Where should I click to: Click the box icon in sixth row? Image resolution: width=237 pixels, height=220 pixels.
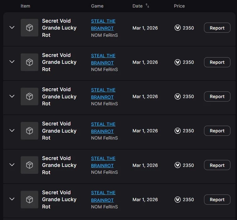pyautogui.click(x=30, y=199)
